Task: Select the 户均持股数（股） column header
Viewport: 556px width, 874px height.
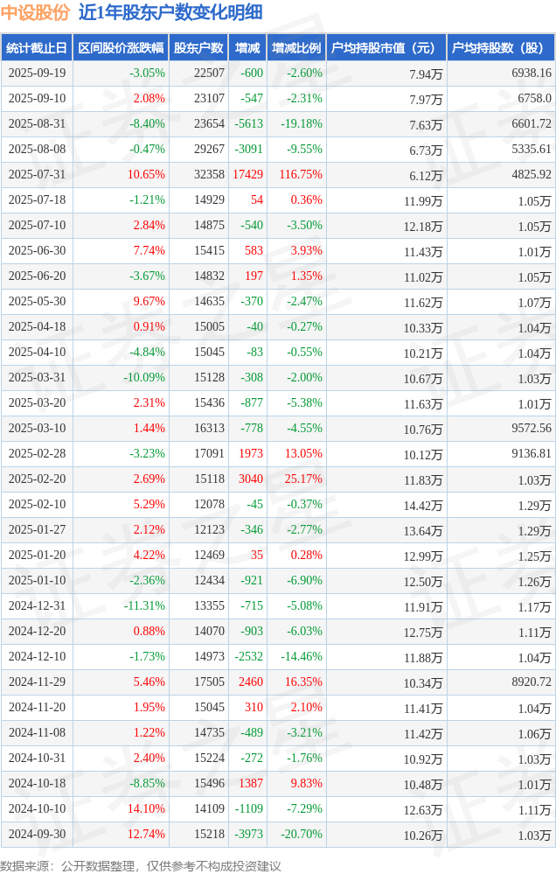Action: coord(501,48)
